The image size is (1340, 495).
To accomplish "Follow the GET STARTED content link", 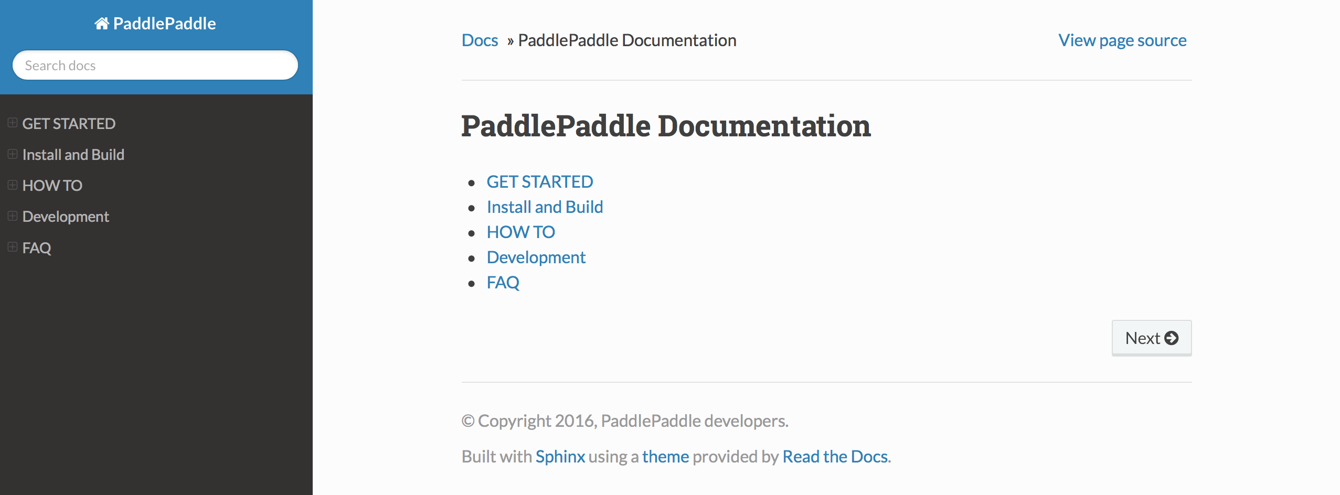I will (x=540, y=182).
